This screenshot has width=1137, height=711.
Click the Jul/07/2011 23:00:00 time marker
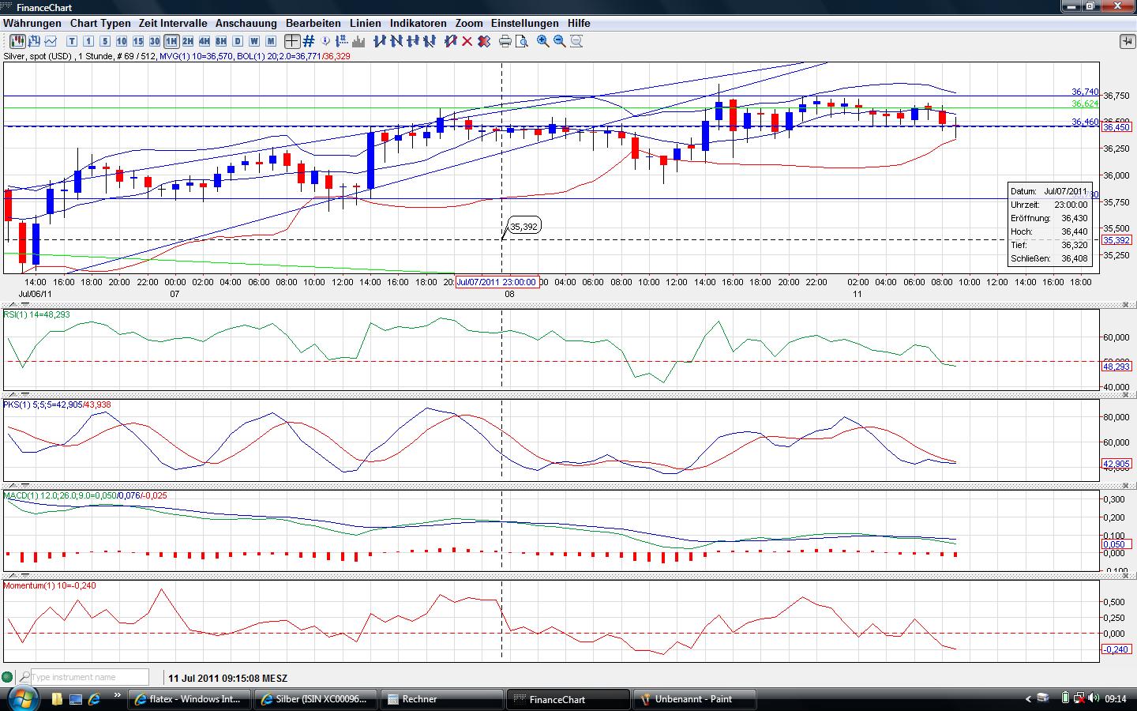pyautogui.click(x=497, y=282)
